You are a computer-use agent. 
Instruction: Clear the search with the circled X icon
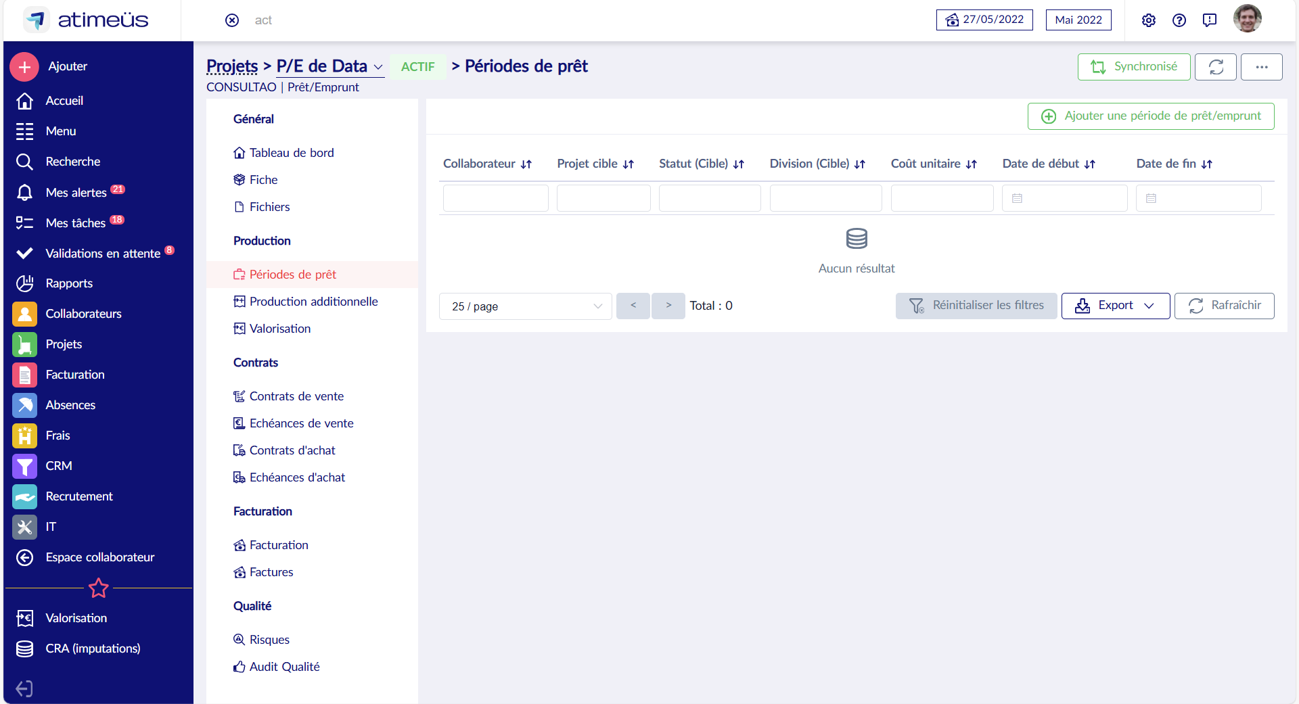232,20
